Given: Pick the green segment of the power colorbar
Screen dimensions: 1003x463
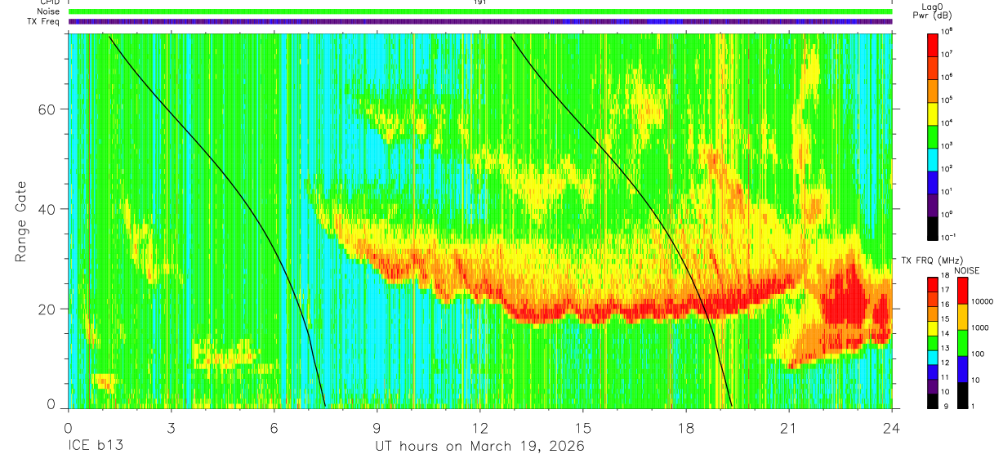Looking at the screenshot, I should tap(934, 136).
